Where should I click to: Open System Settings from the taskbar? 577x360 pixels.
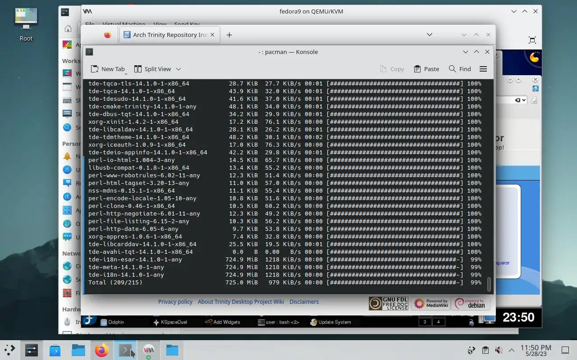click(31, 350)
